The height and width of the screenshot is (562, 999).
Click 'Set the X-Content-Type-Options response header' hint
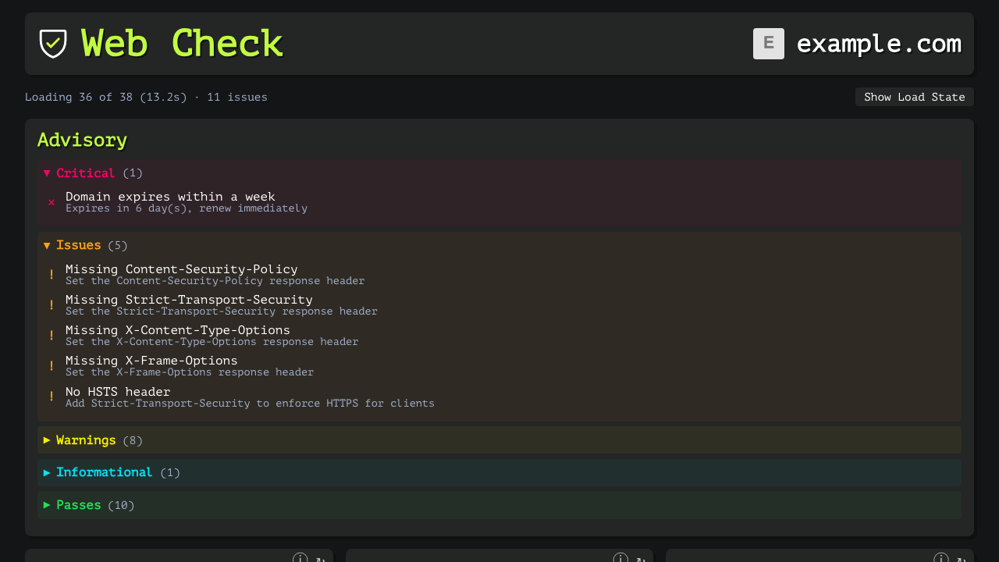click(x=212, y=342)
